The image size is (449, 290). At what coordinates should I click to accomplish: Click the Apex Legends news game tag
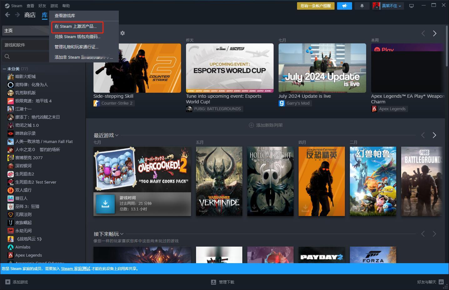coord(389,109)
